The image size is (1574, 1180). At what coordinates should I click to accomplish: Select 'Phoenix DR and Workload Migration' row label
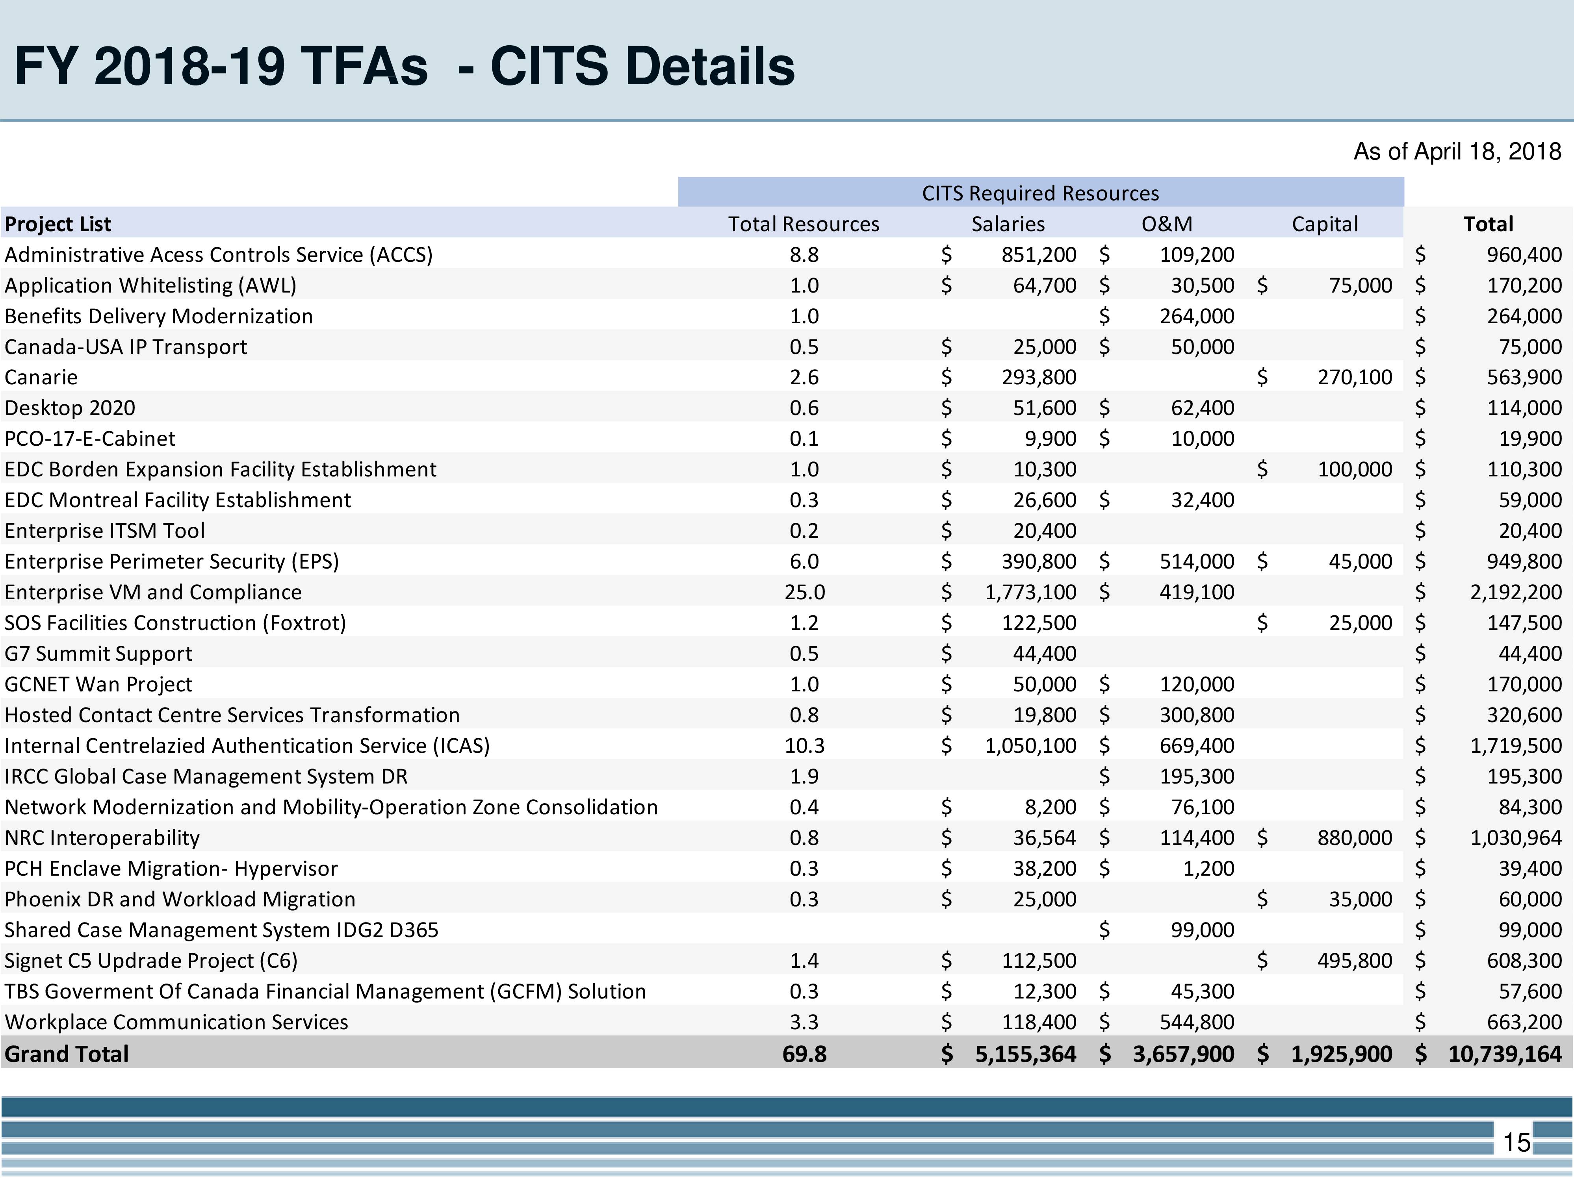pos(180,899)
